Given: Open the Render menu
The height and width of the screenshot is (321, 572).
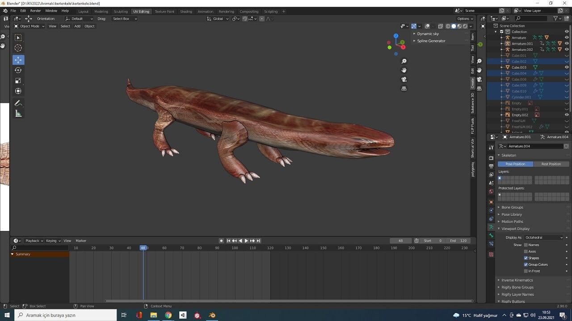Looking at the screenshot, I should coord(35,10).
